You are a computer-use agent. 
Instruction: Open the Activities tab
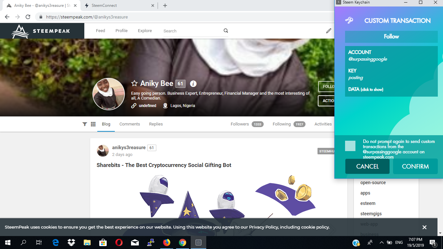[x=323, y=124]
